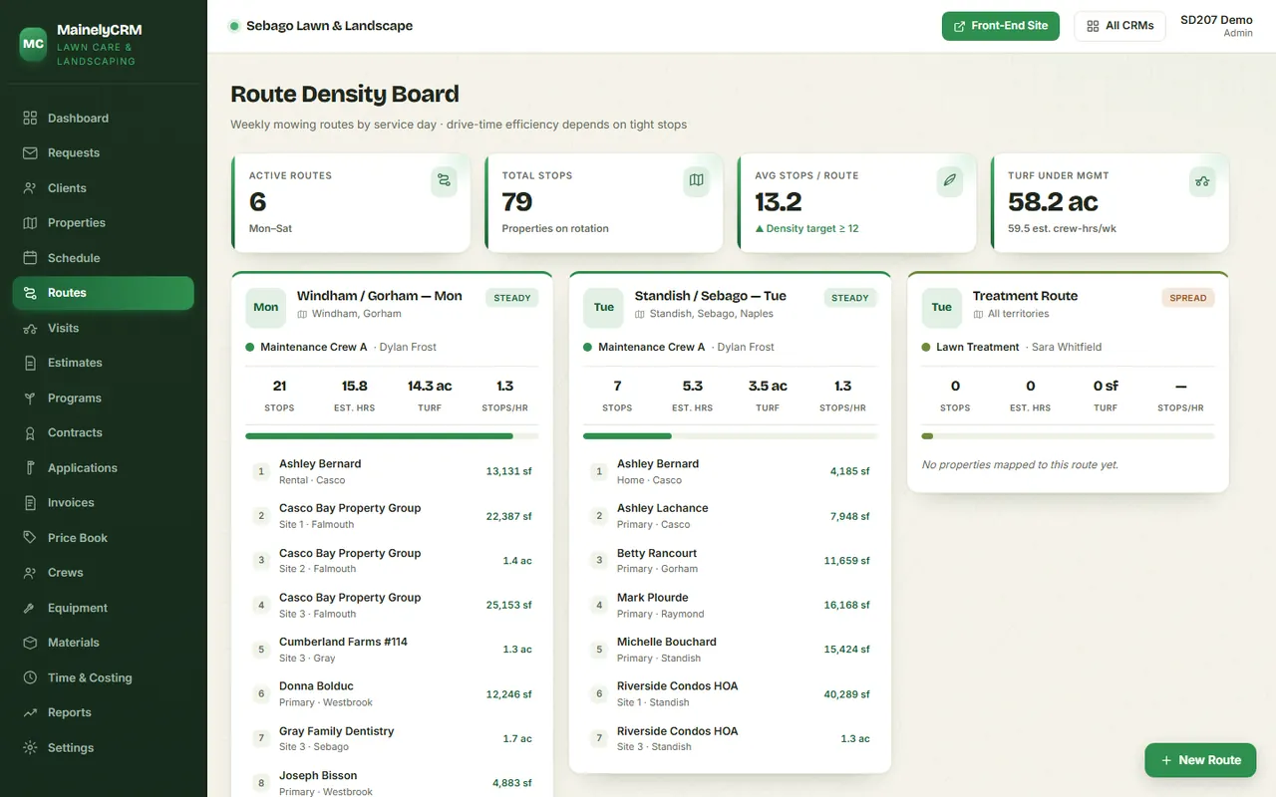Image resolution: width=1276 pixels, height=797 pixels.
Task: Click the Crews group icon
Action: [x=30, y=572]
